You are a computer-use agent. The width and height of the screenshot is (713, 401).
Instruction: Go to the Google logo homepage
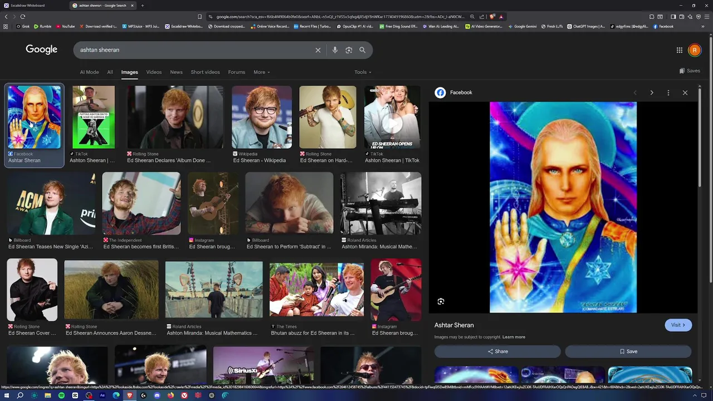coord(41,50)
